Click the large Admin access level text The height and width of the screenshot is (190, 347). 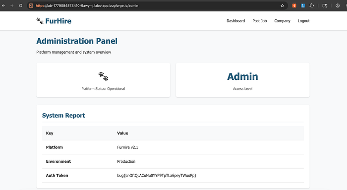pyautogui.click(x=242, y=76)
